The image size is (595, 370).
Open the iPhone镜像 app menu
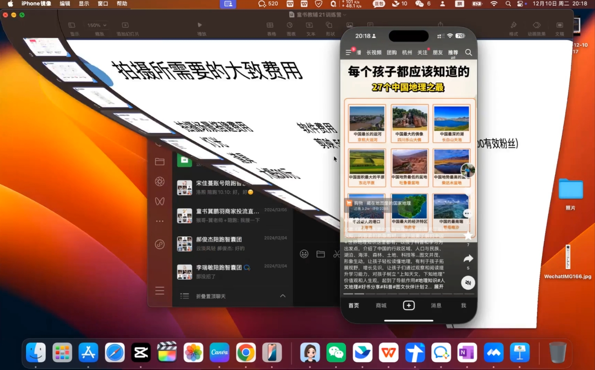36,4
